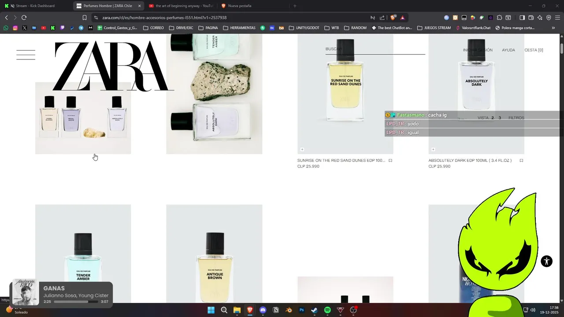Quick-add Absolutely Dark plus icon
This screenshot has width=564, height=317.
(x=433, y=150)
